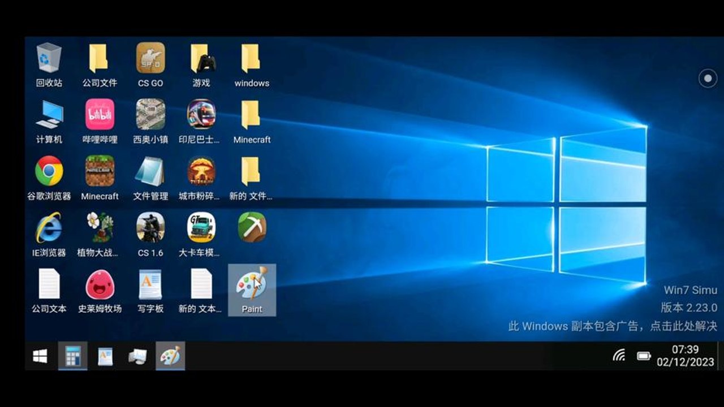Viewport: 724px width, 407px height.
Task: Switch to WordPad in the taskbar
Action: pos(106,356)
